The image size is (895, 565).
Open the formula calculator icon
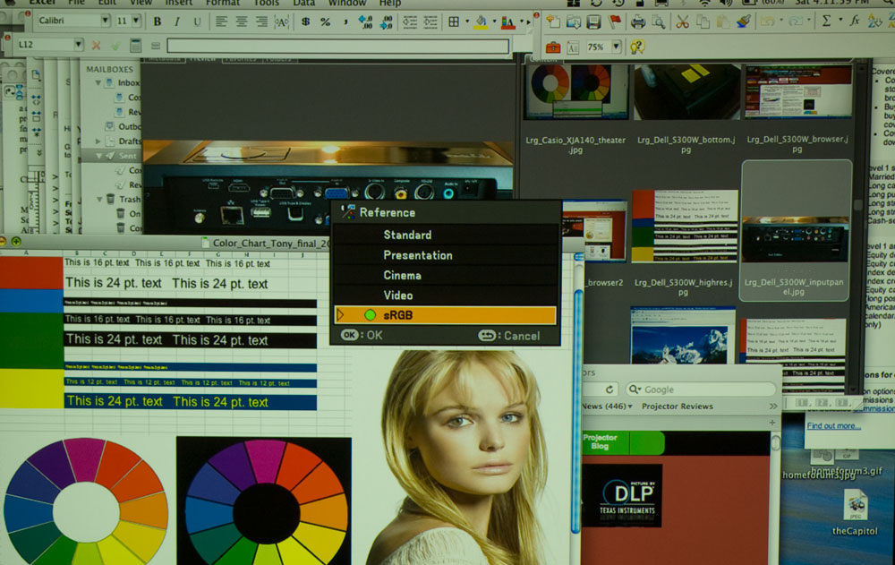point(136,45)
